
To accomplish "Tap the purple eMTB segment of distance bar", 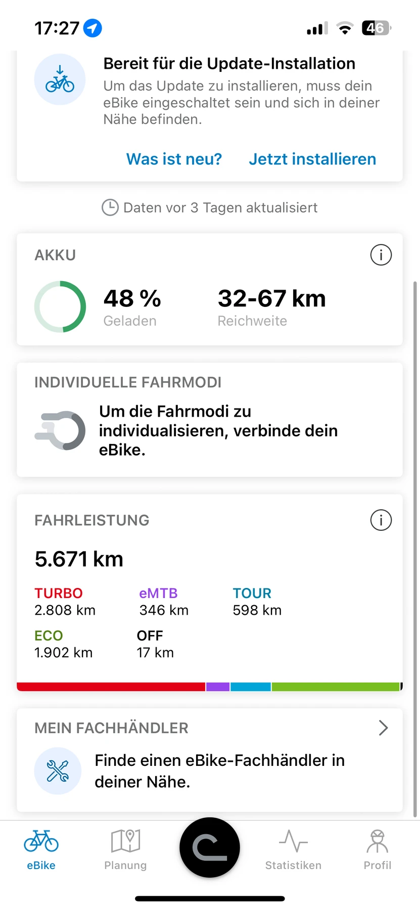I will [218, 687].
